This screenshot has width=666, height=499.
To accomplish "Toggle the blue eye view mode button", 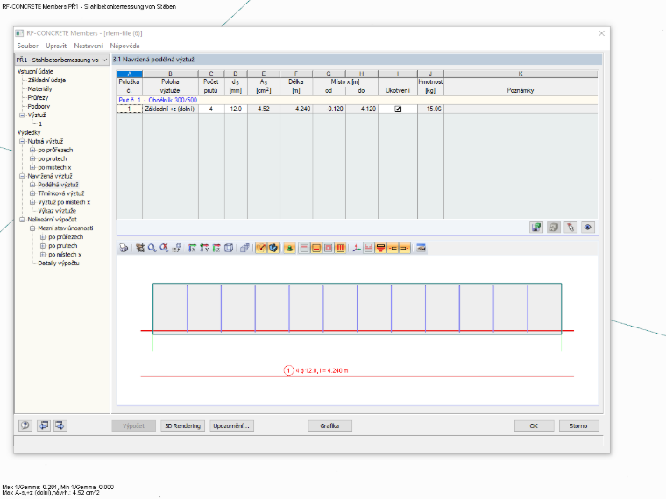I will point(587,228).
